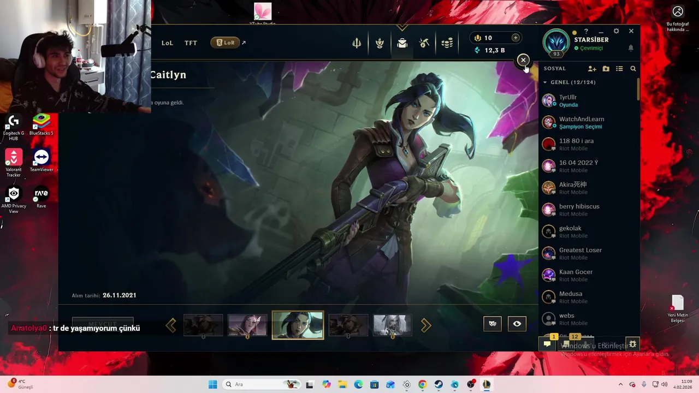The width and height of the screenshot is (699, 393).
Task: Switch to the TFT tab
Action: tap(191, 43)
